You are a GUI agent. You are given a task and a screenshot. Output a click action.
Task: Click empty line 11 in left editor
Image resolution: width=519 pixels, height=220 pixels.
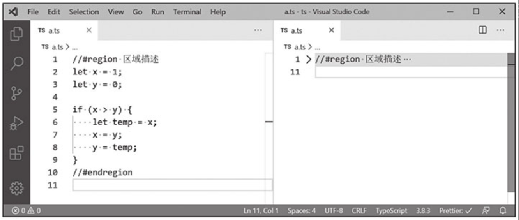172,185
